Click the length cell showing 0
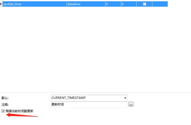This screenshot has height=125, width=191. [x=113, y=4]
